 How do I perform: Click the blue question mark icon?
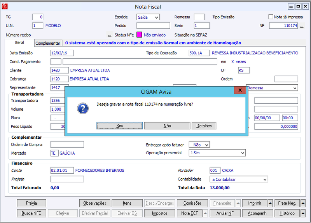[83, 108]
